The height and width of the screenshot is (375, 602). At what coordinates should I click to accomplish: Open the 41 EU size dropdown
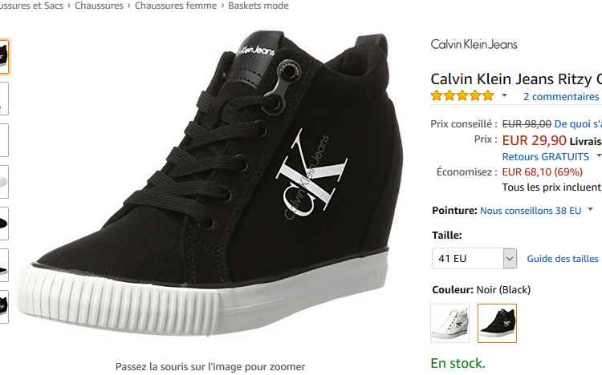[474, 259]
